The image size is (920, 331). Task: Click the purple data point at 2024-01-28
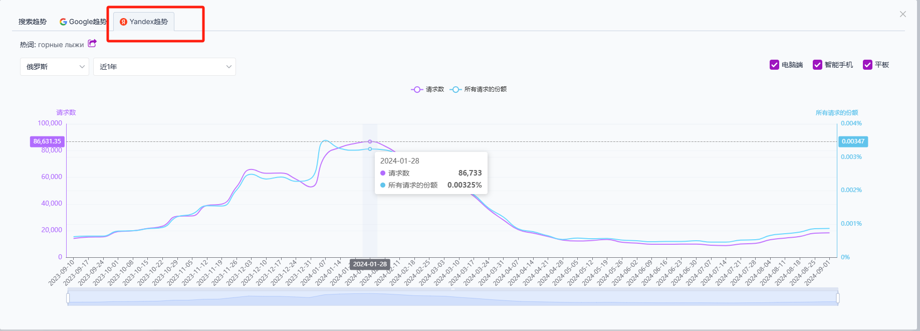coord(370,141)
